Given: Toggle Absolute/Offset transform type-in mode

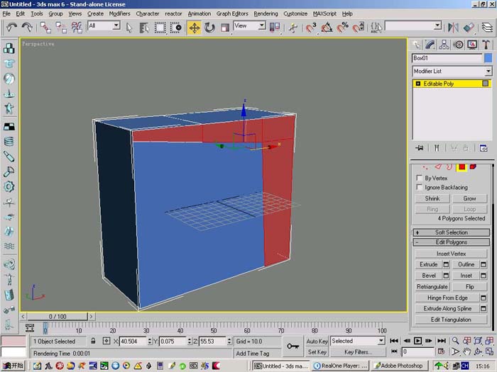Looking at the screenshot, I should point(106,341).
